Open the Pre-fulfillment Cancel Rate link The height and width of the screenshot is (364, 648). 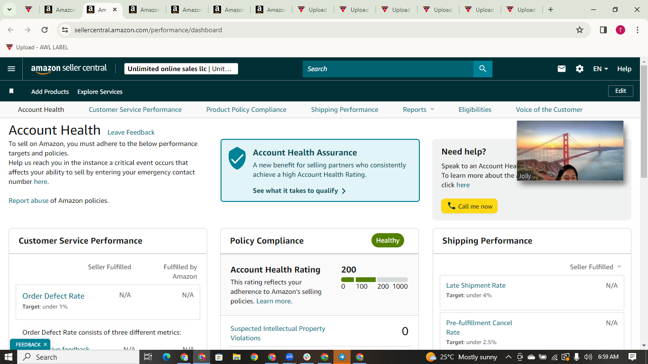pyautogui.click(x=479, y=328)
